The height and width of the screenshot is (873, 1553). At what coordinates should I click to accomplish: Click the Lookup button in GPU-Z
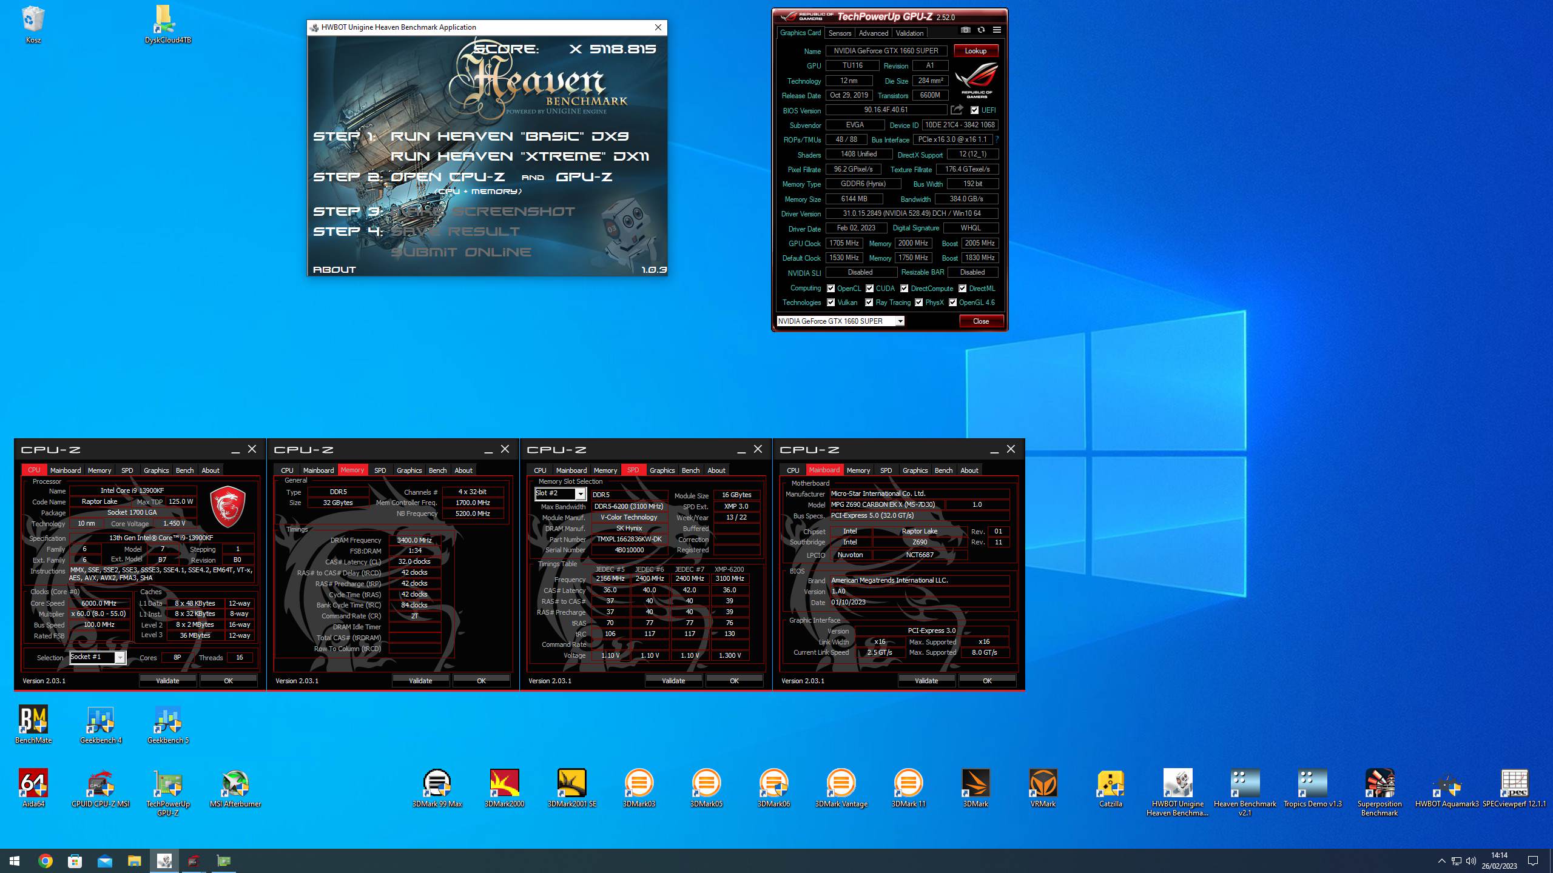click(x=975, y=51)
